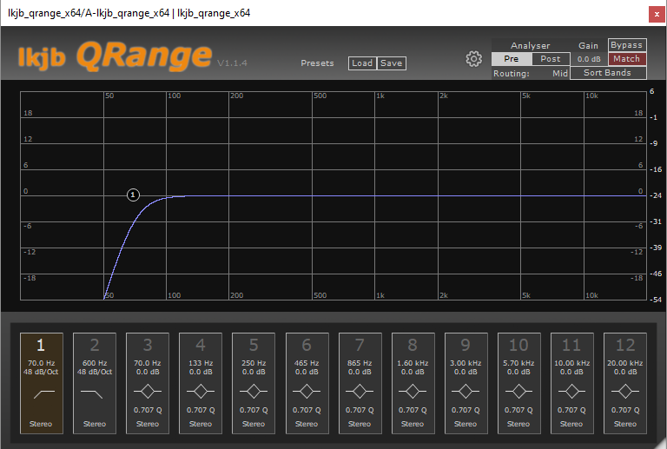Click band 11 Q value 0.707 Q
This screenshot has width=667, height=449.
pos(571,410)
